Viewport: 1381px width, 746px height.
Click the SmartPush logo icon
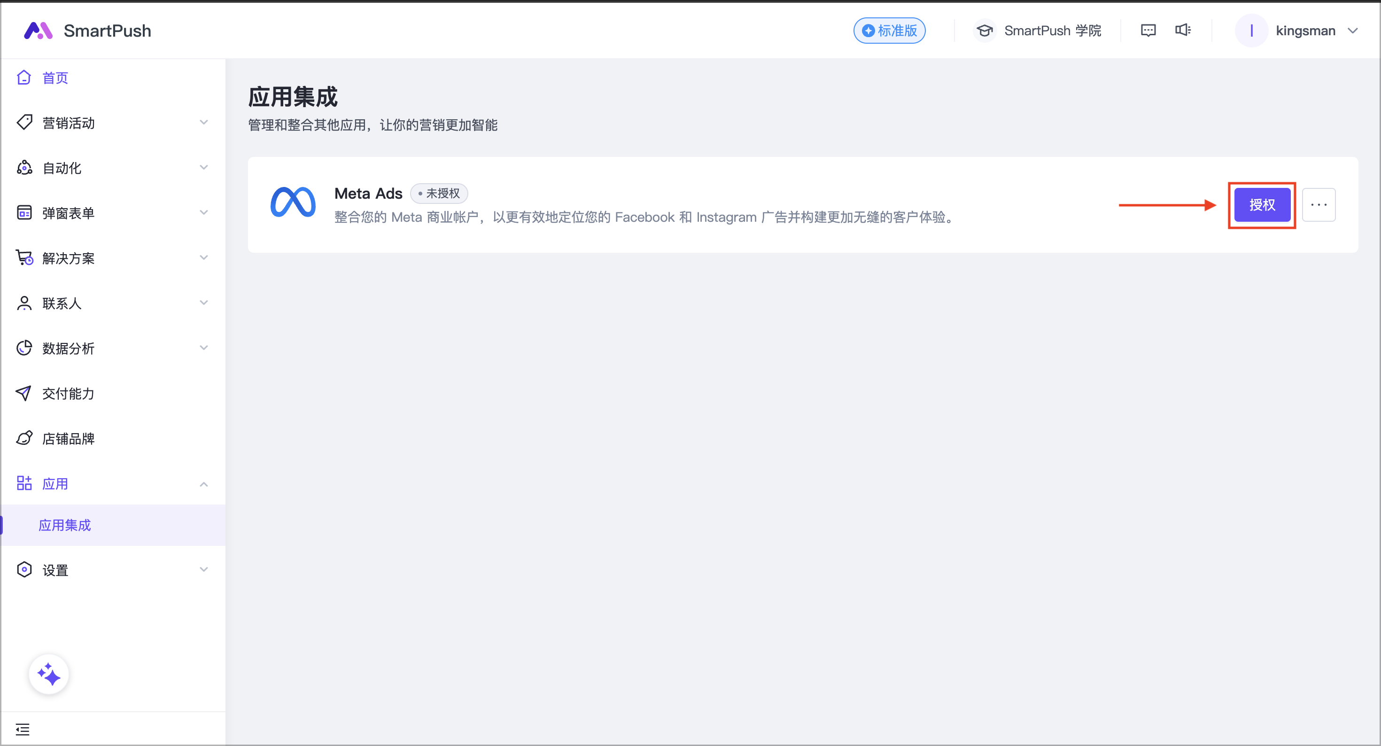point(38,31)
